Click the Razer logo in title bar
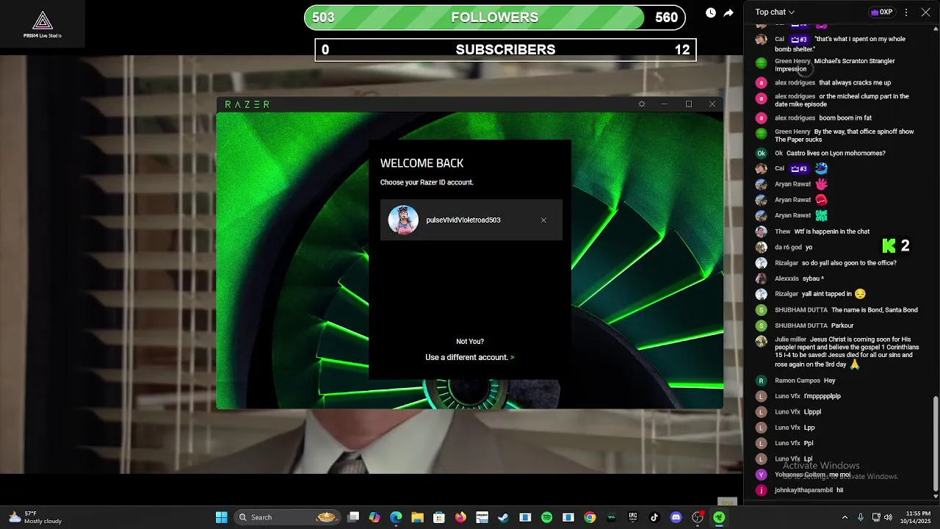The image size is (940, 529). (247, 104)
